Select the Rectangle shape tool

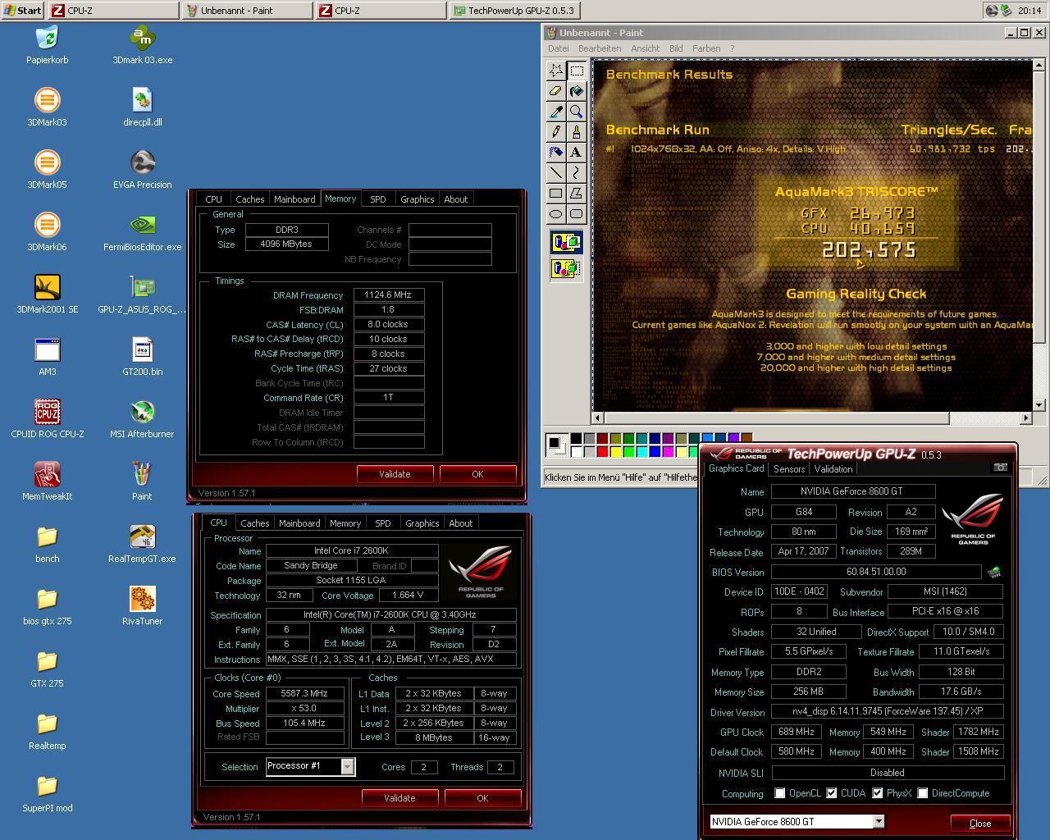(556, 194)
